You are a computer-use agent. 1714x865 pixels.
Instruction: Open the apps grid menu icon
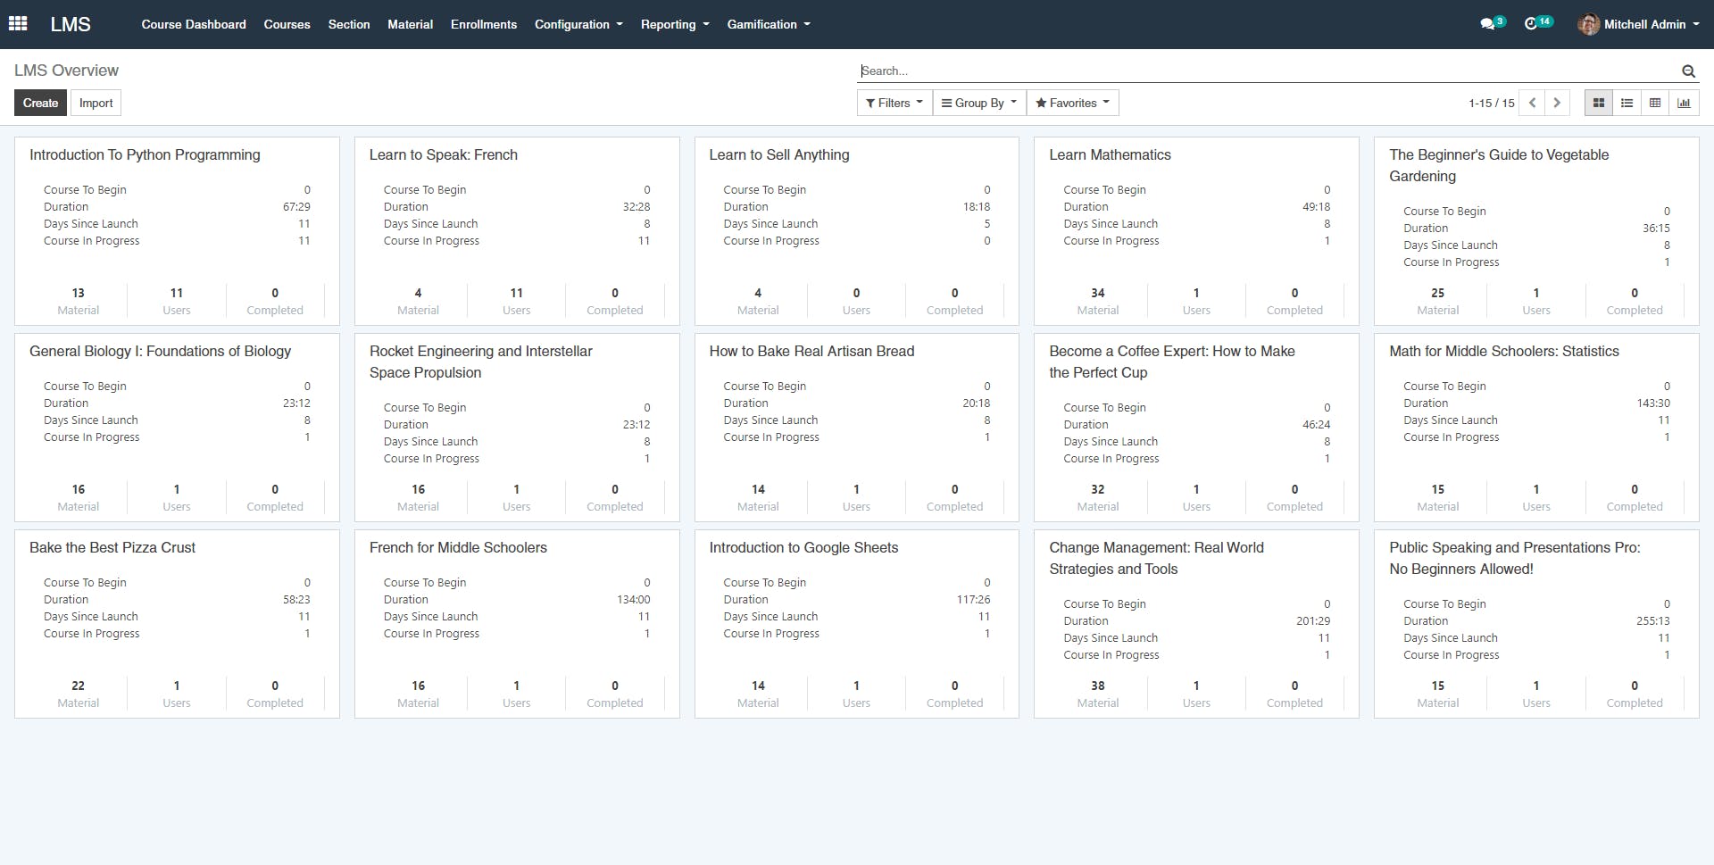(18, 24)
